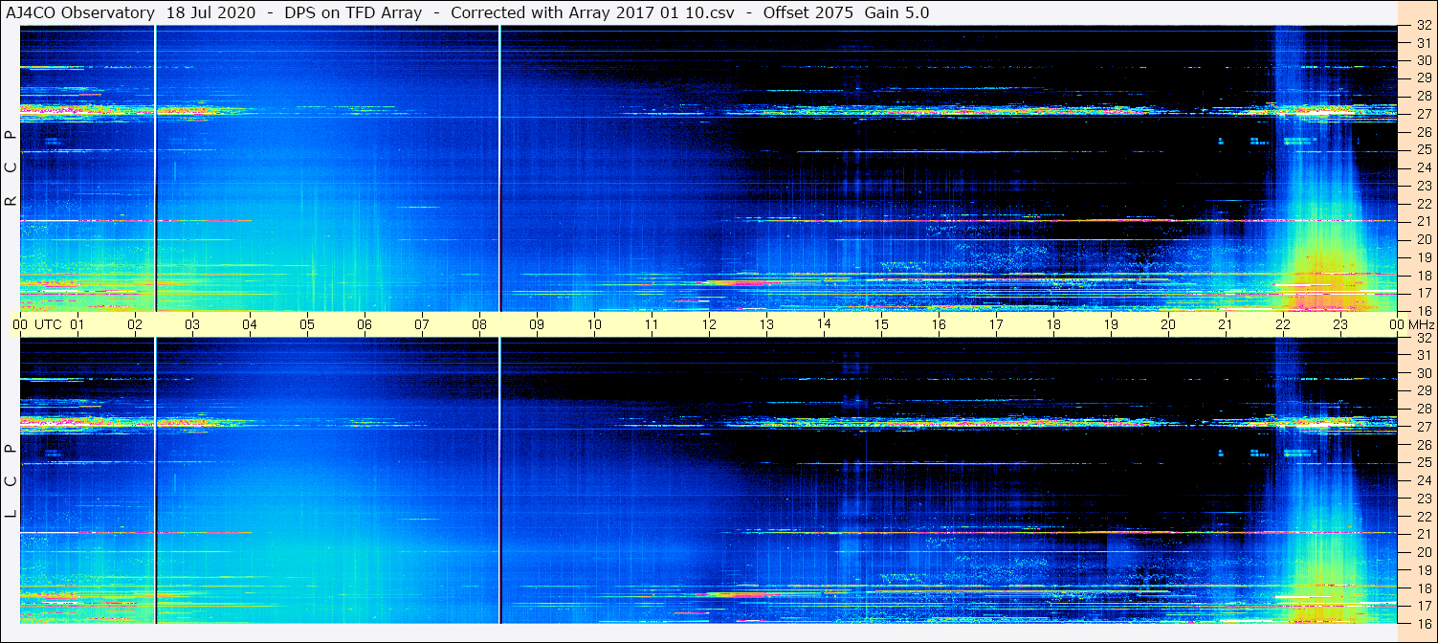The height and width of the screenshot is (643, 1438).
Task: Click the RCP panel label on left side
Action: [x=11, y=168]
